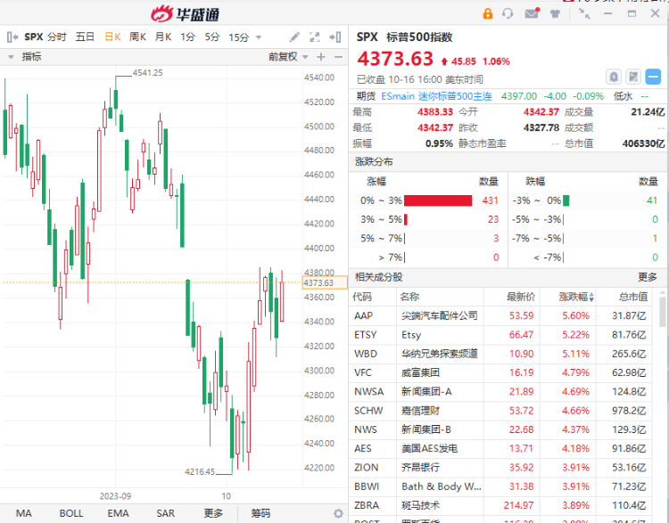Enable the BOLL indicator

pyautogui.click(x=71, y=513)
